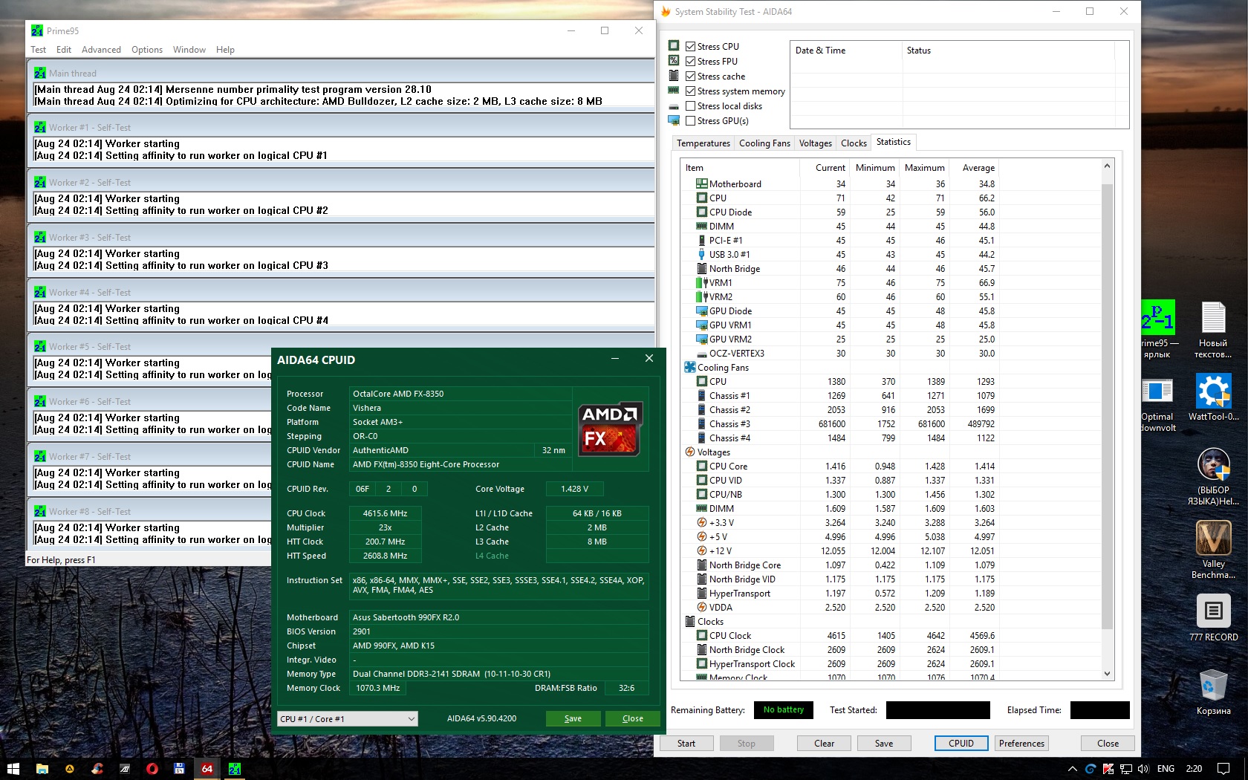This screenshot has width=1248, height=780.
Task: Open the network tray icon
Action: [x=1126, y=769]
